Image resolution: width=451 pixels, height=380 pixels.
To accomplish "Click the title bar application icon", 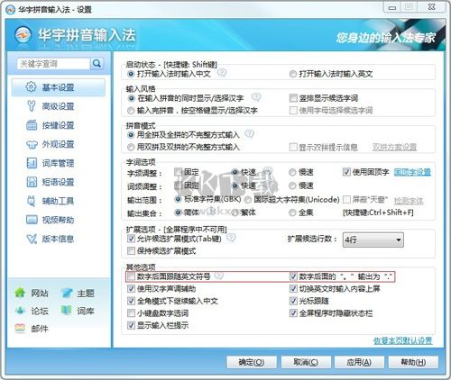I will (x=10, y=9).
